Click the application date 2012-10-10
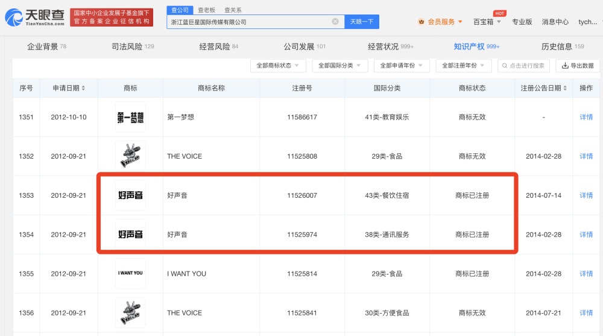 69,117
